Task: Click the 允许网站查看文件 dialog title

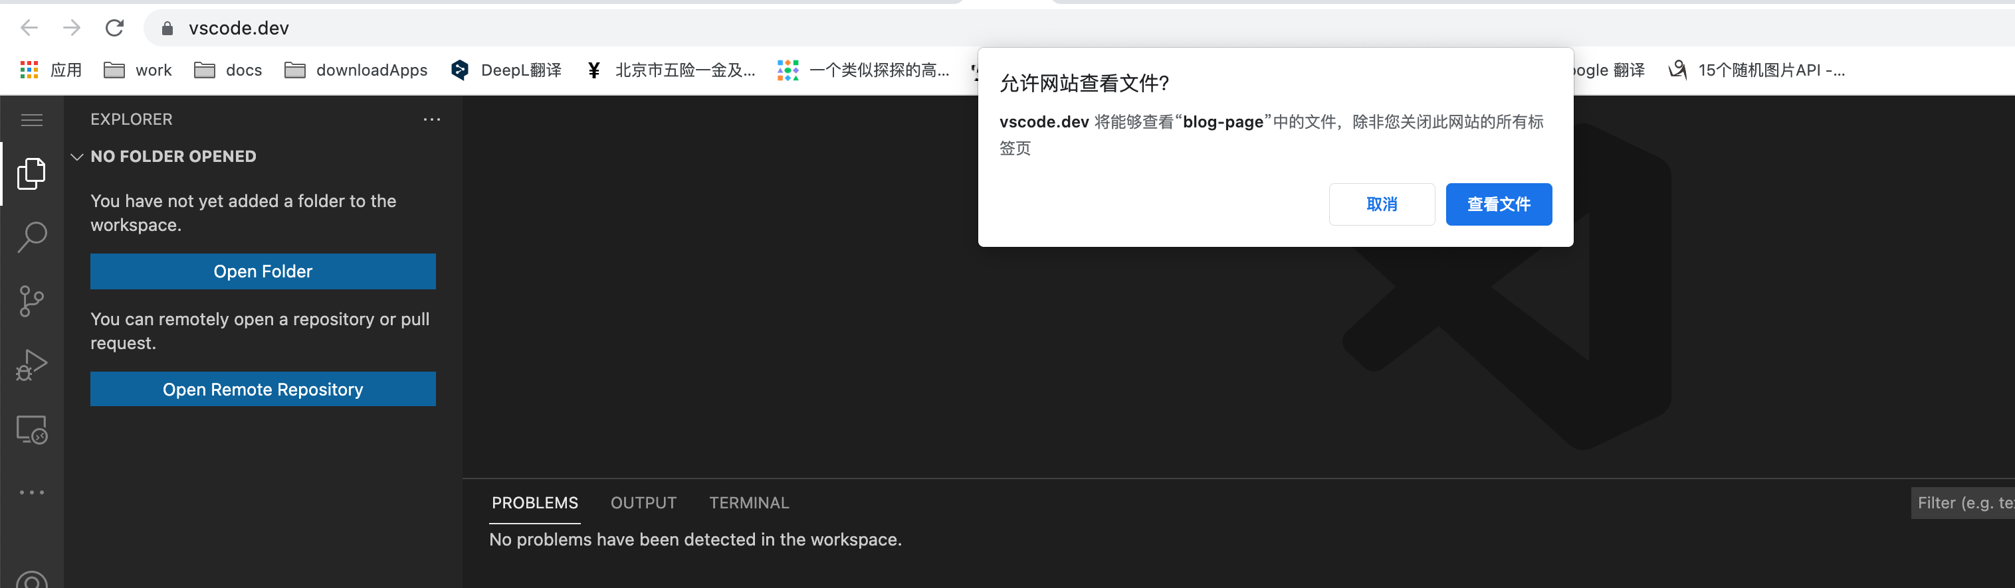Action: 1084,83
